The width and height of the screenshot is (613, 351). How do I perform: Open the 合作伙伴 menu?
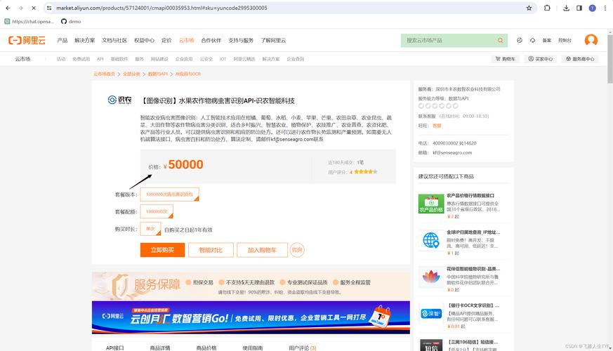pos(211,40)
